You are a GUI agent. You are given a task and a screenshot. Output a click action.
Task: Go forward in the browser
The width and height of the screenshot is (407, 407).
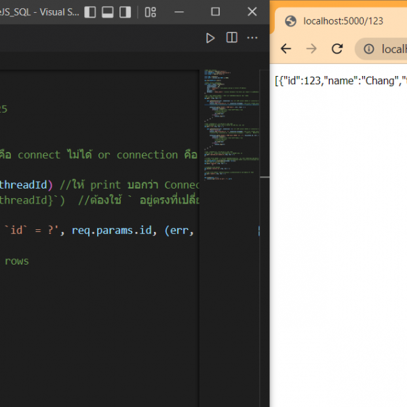[311, 49]
